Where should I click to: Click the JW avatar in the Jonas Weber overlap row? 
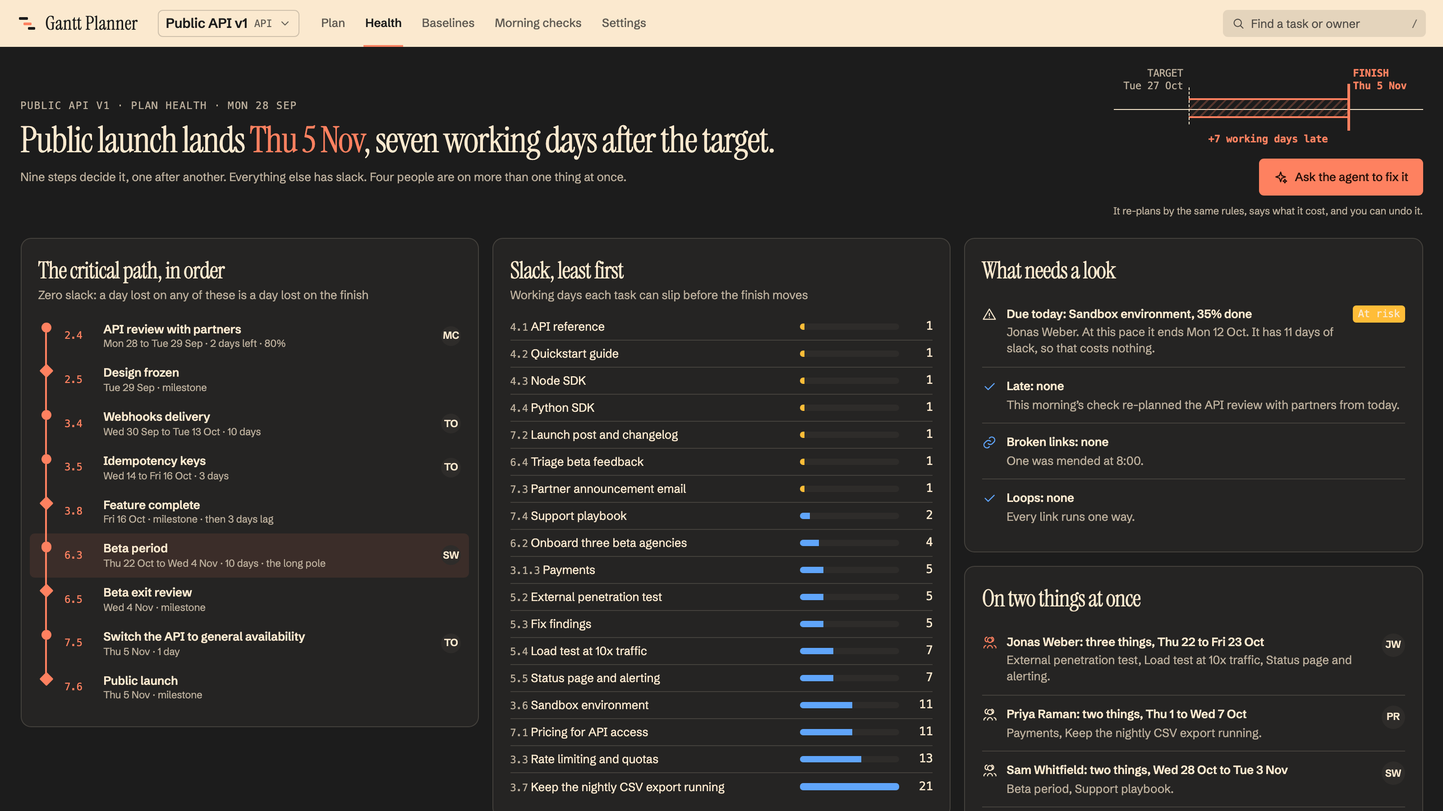point(1392,644)
